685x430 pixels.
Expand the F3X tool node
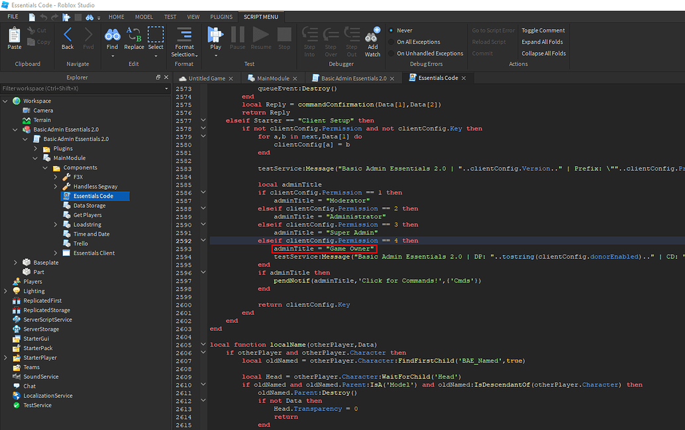point(56,177)
